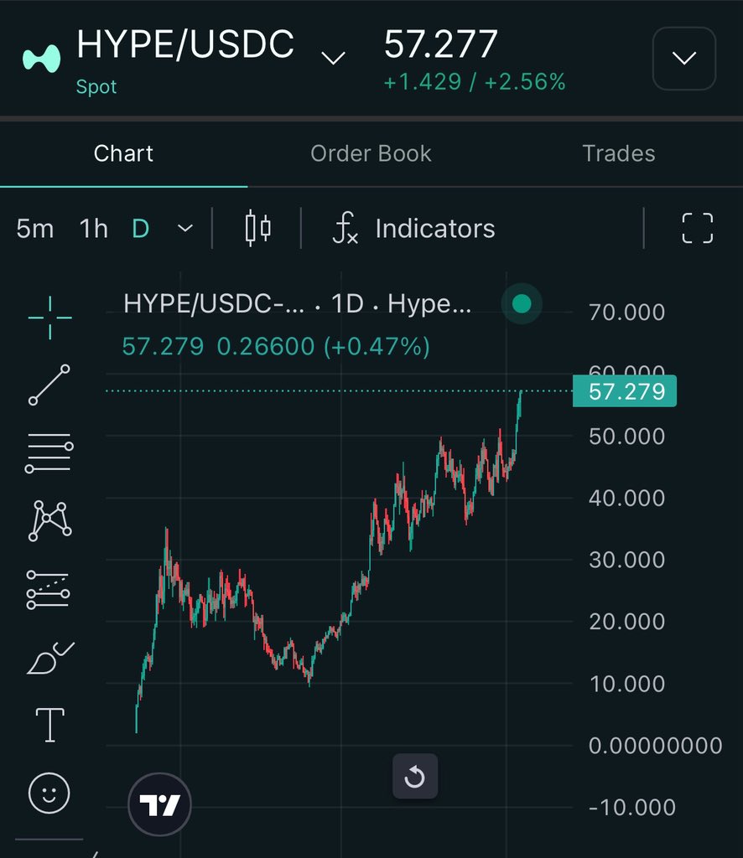
Task: Click the 70.000 price axis label
Action: click(x=627, y=313)
